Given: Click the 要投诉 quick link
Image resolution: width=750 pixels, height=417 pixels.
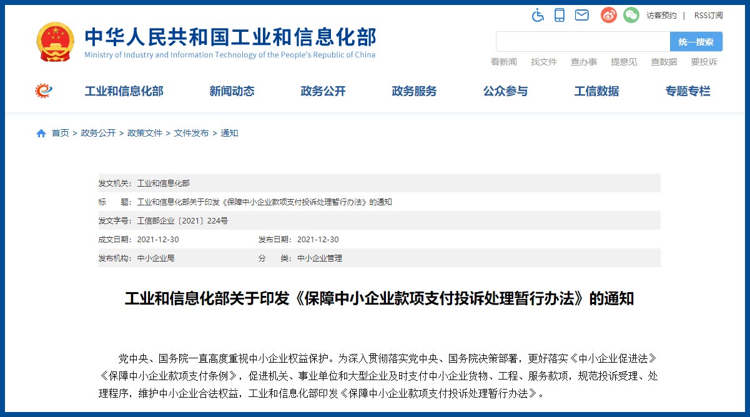Looking at the screenshot, I should (704, 62).
